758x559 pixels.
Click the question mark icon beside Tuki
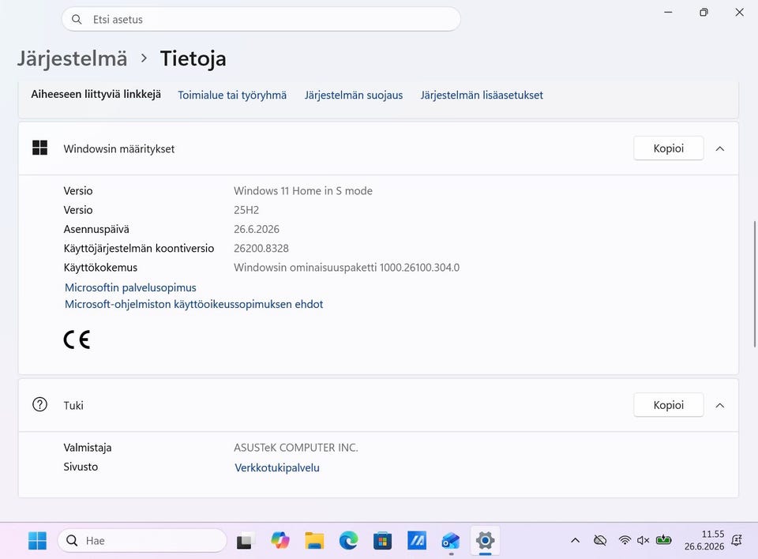pos(39,404)
